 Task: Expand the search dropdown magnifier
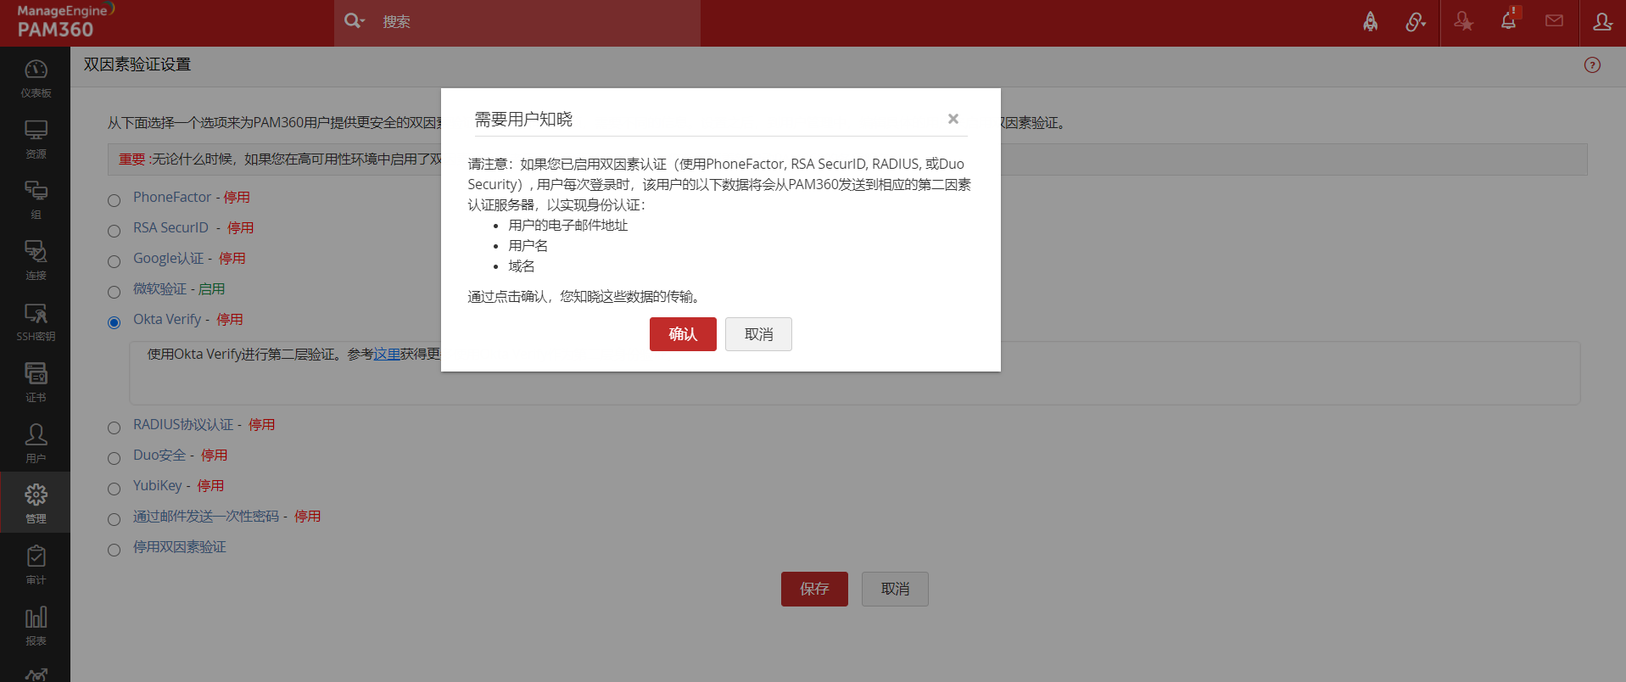[x=354, y=21]
